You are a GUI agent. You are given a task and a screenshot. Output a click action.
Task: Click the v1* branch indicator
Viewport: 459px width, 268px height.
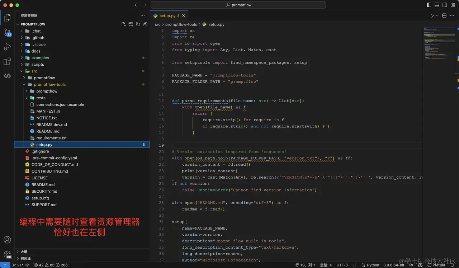click(x=18, y=265)
